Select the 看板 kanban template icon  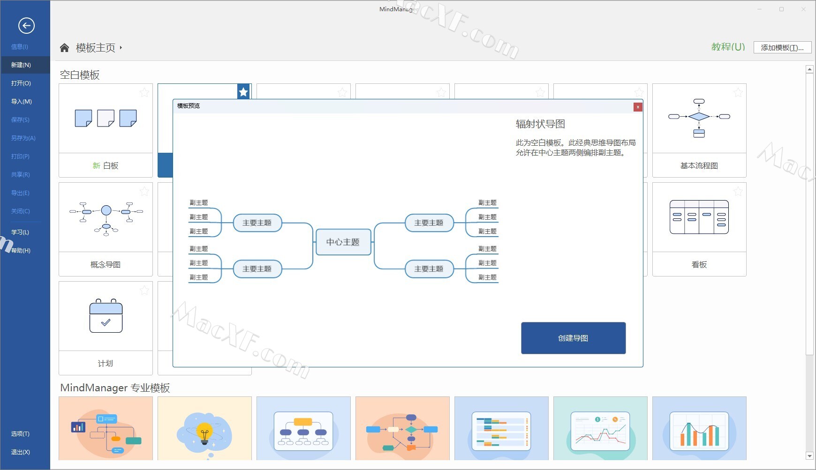(699, 217)
